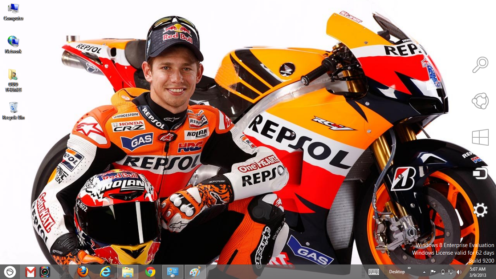Open the clock showing 5:07 AM
This screenshot has width=496, height=279.
(x=477, y=272)
